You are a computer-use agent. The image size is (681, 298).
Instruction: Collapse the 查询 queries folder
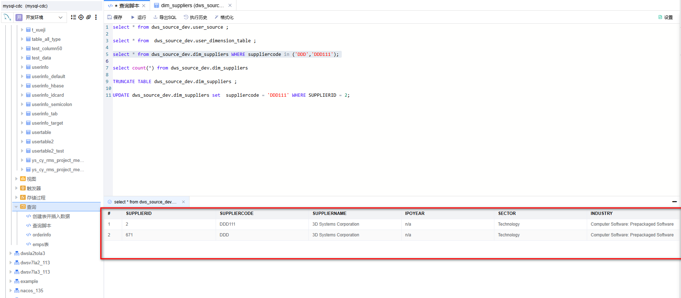click(16, 207)
